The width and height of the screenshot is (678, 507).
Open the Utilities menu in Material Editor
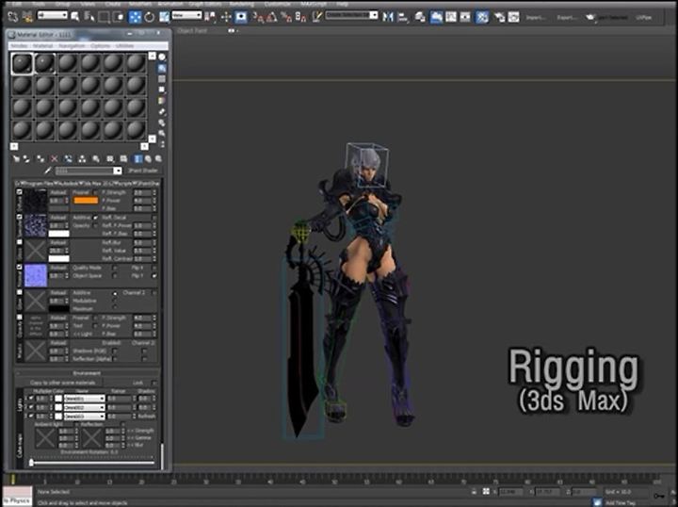[124, 46]
